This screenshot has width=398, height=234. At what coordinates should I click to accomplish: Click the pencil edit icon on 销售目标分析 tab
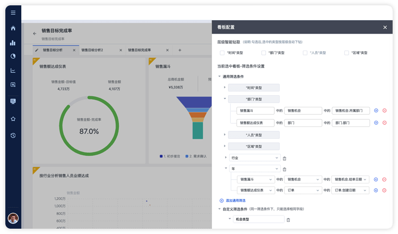[x=37, y=50]
